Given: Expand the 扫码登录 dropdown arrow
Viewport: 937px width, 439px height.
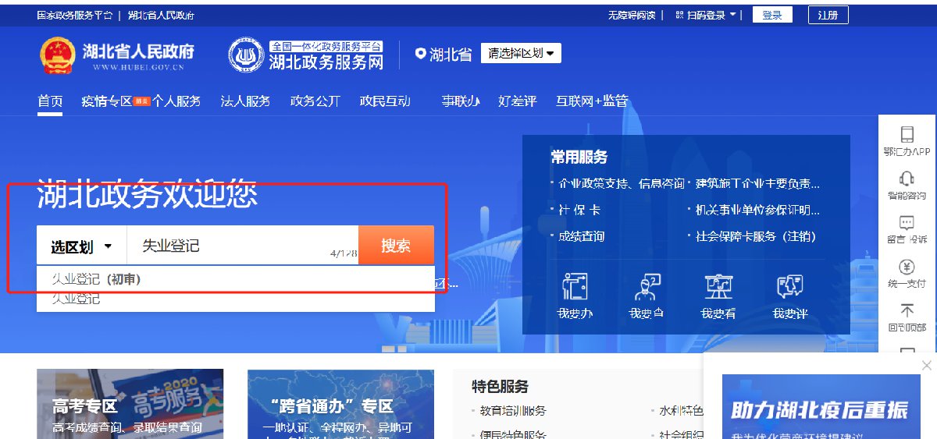Looking at the screenshot, I should pos(733,15).
